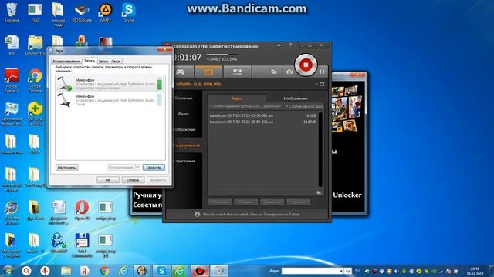Open the Видео tab in Bandicam results
Image resolution: width=494 pixels, height=277 pixels.
(237, 98)
